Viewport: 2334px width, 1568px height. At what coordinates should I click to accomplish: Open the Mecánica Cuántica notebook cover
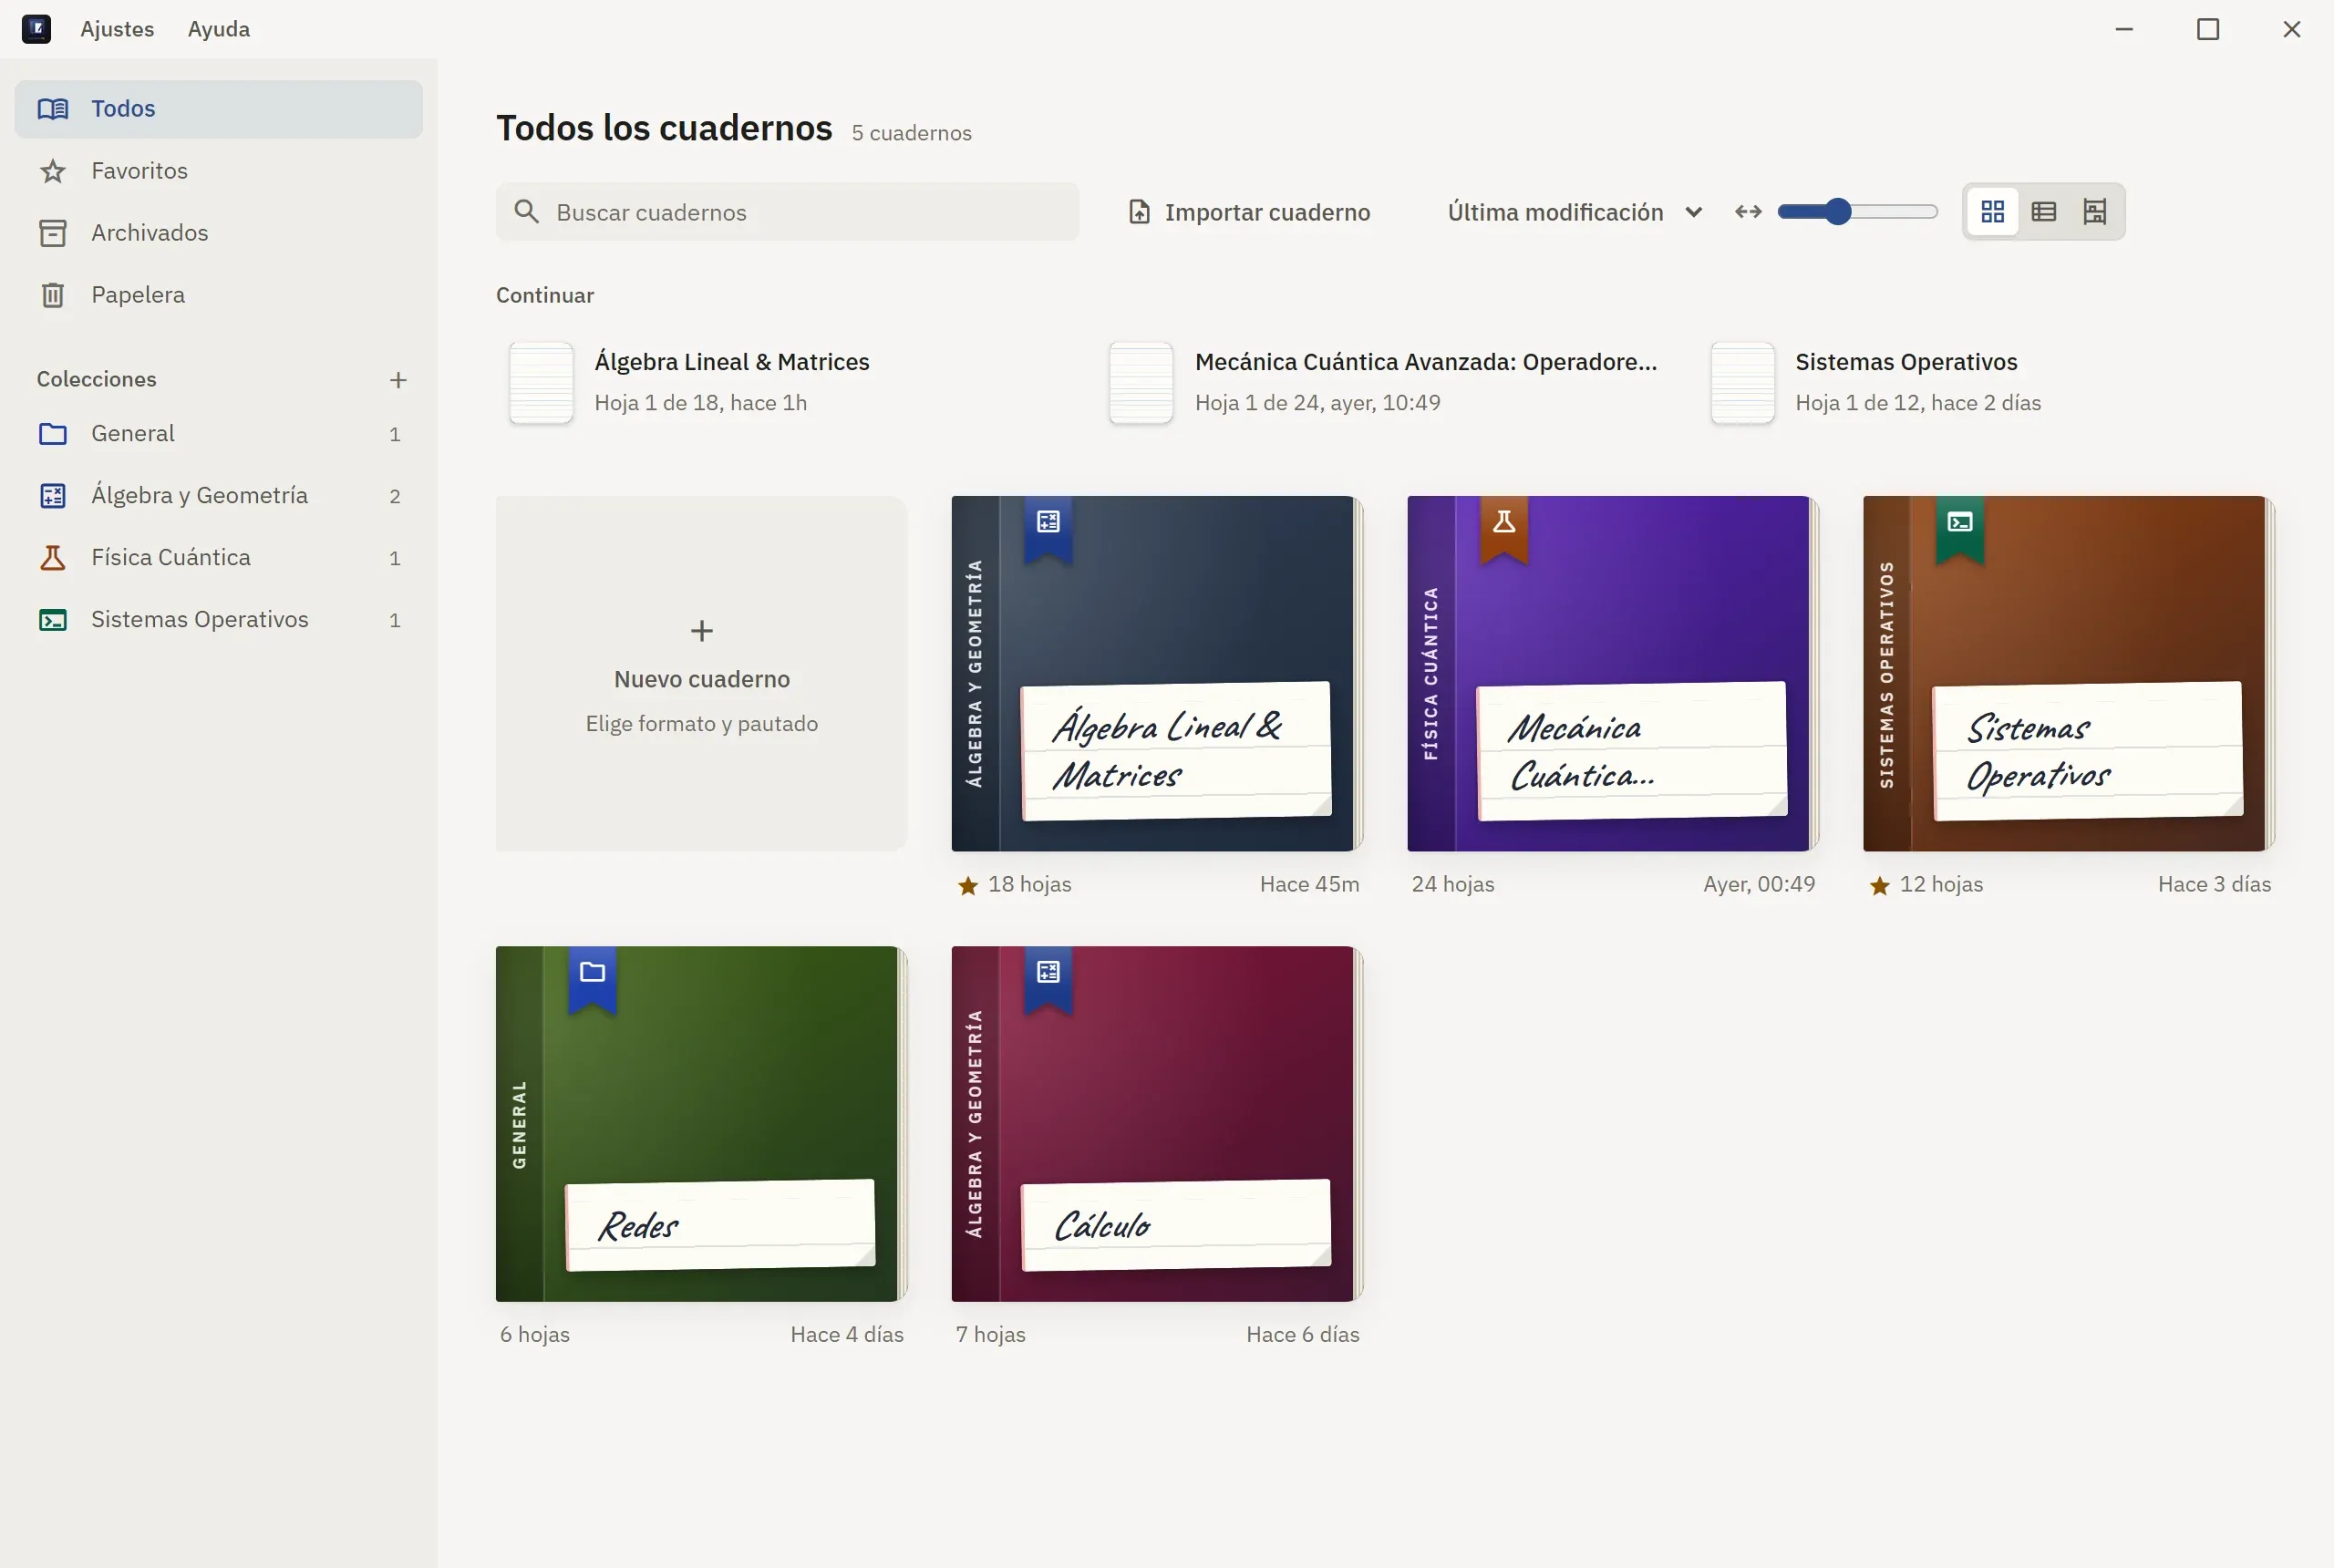[1613, 674]
